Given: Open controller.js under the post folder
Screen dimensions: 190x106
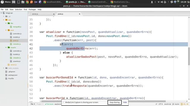Looking at the screenshot, I should (x=17, y=34).
